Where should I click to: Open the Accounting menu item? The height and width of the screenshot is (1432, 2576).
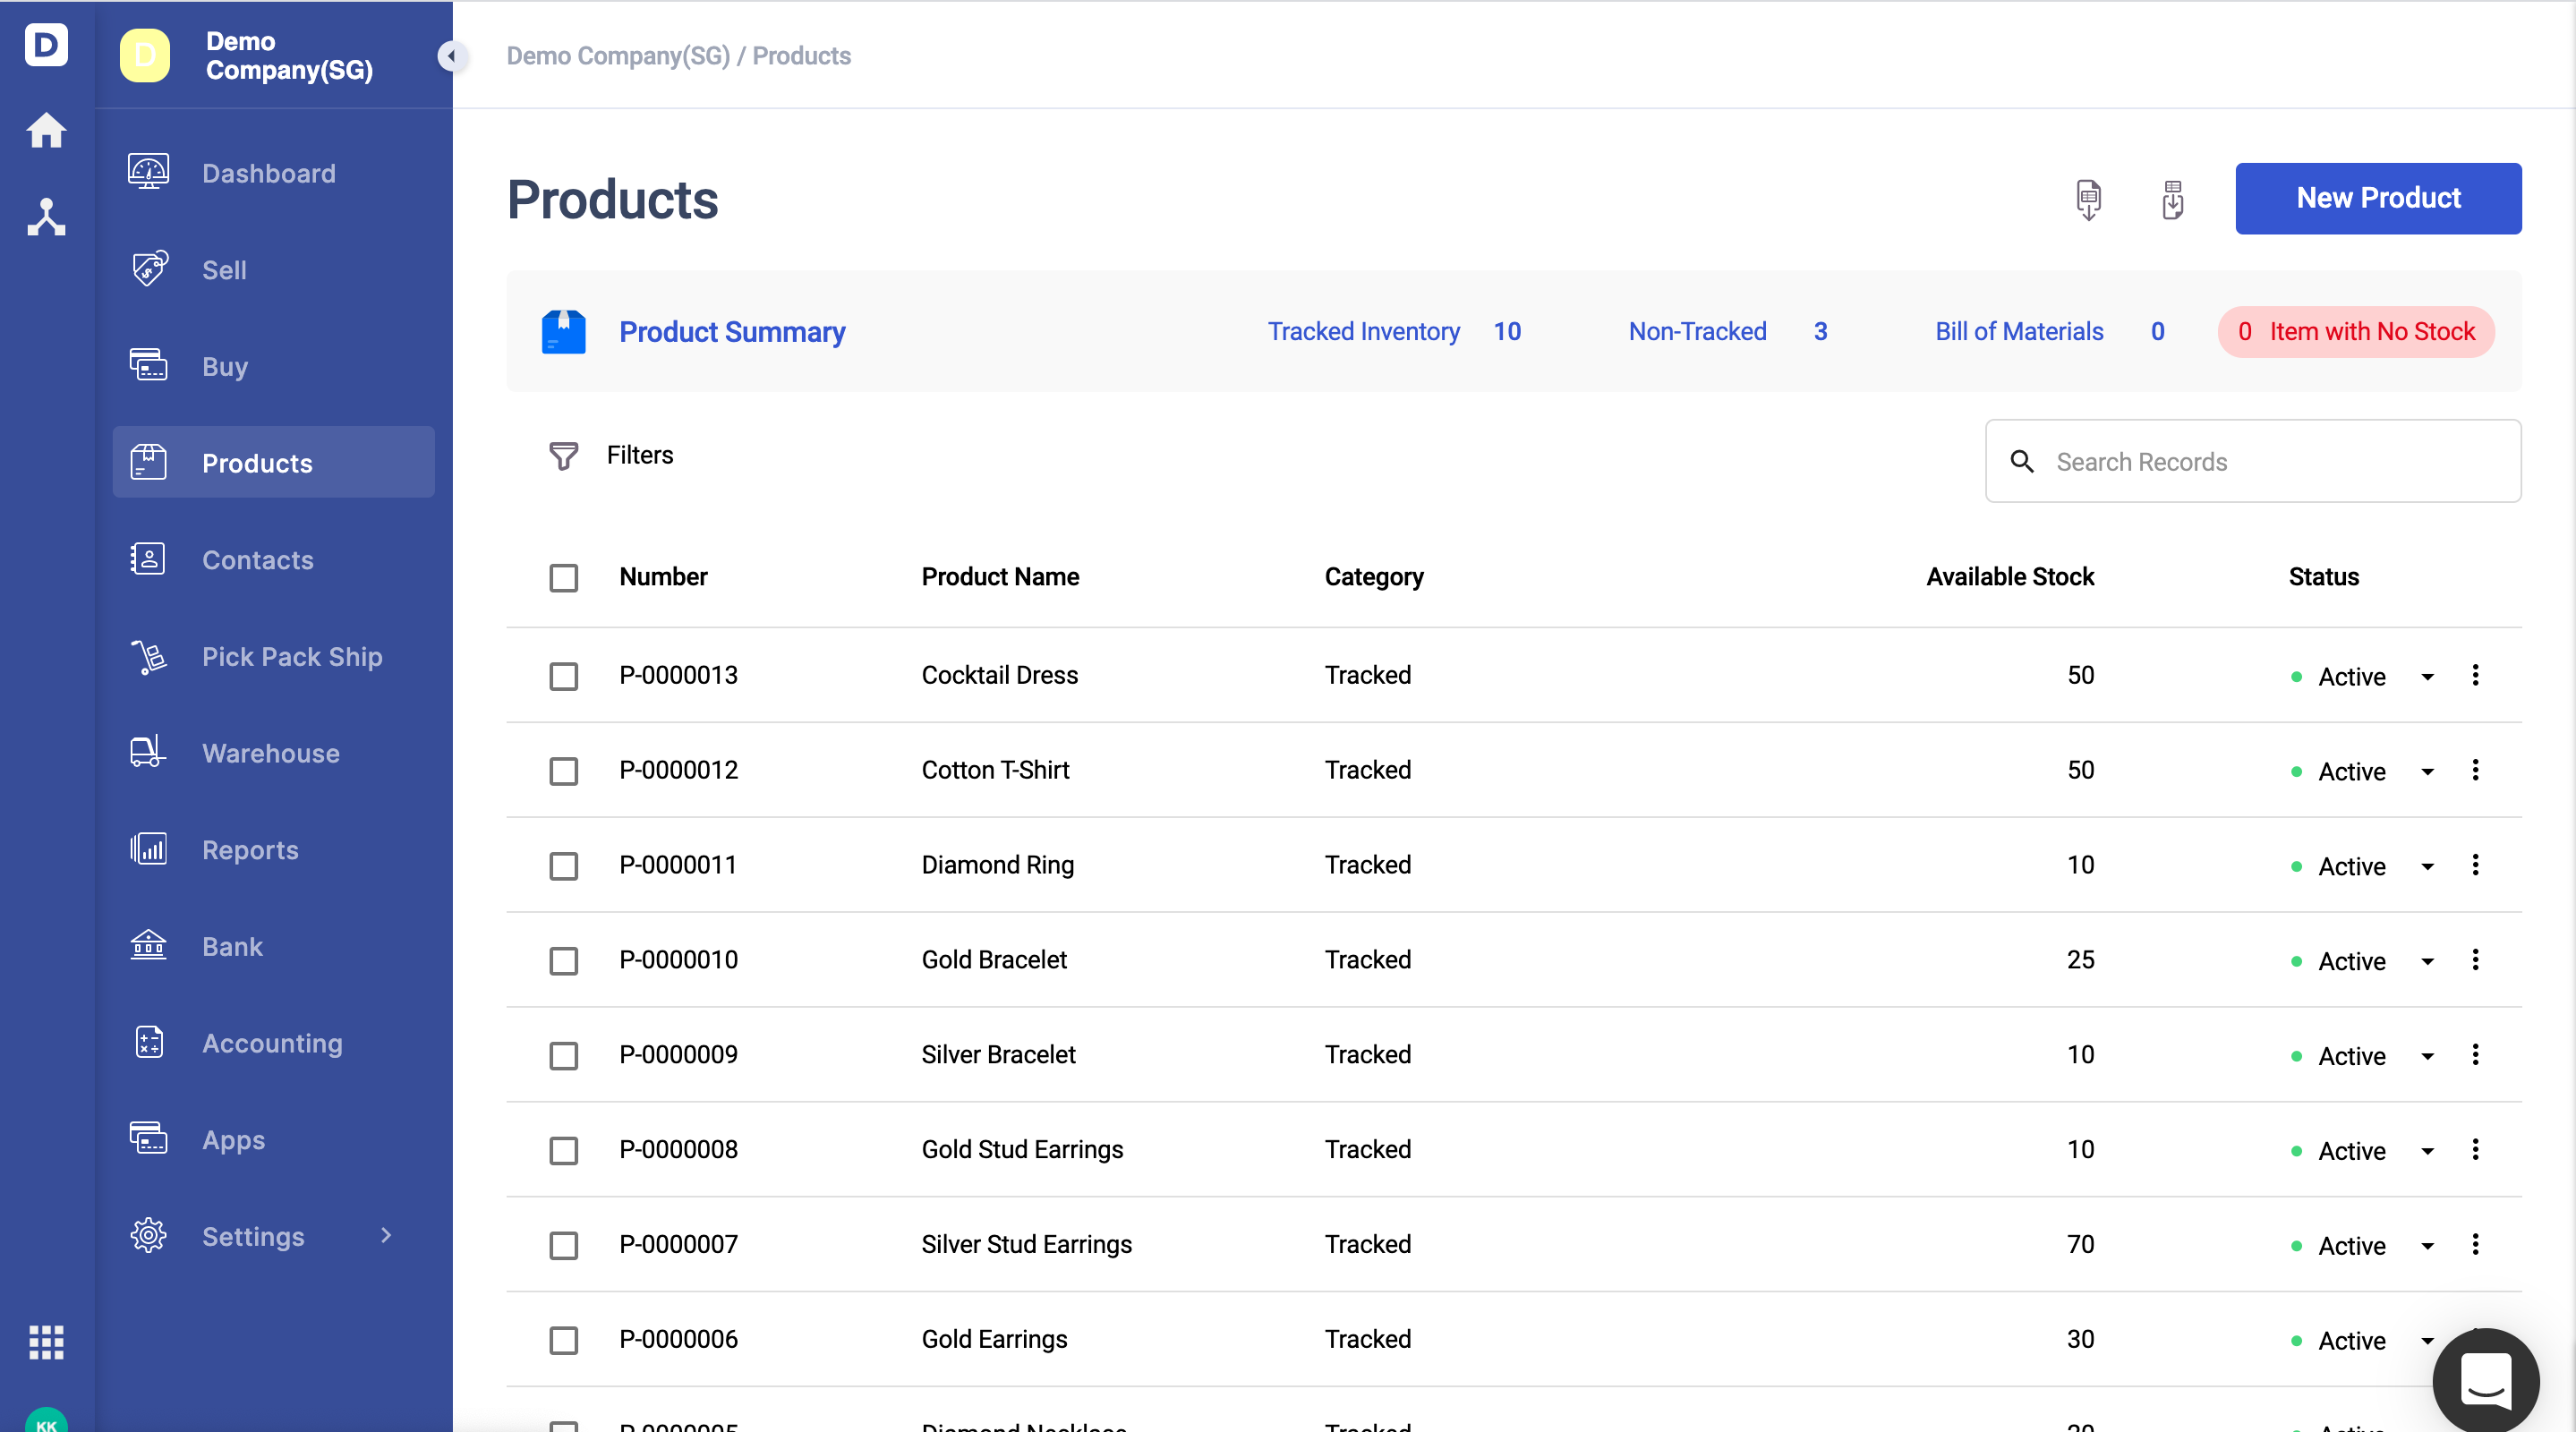pyautogui.click(x=271, y=1044)
